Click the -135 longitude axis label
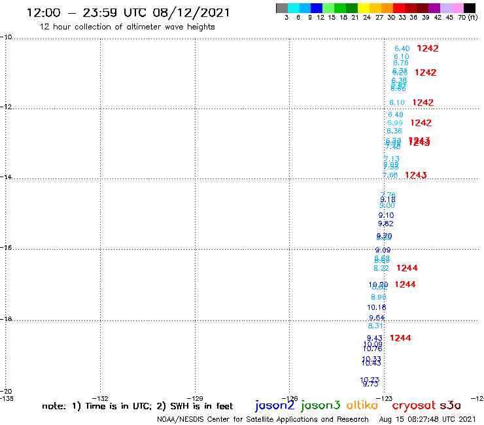This screenshot has height=425, width=484. [7, 398]
